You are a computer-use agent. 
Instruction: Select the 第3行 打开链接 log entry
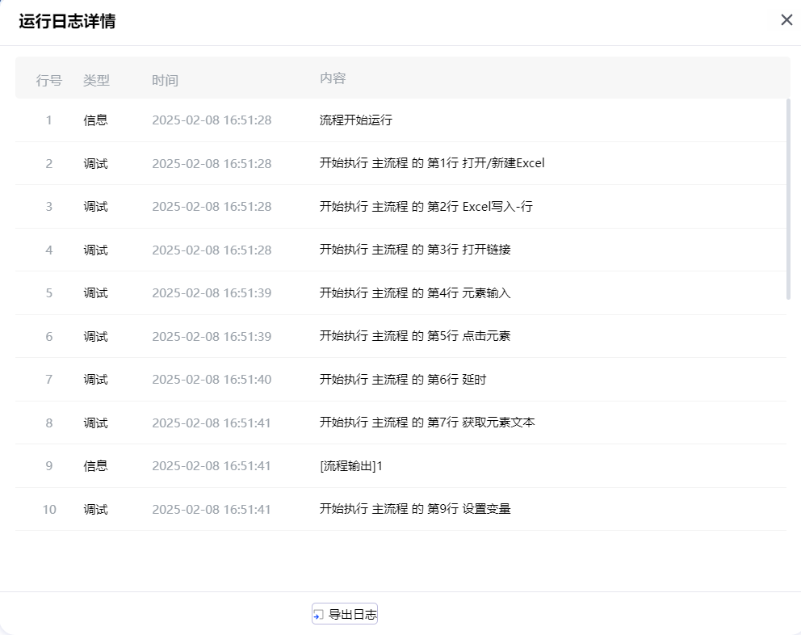click(x=415, y=250)
